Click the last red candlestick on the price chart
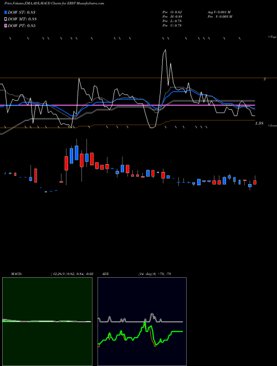Viewport: 277px width, 366px height. (x=255, y=182)
